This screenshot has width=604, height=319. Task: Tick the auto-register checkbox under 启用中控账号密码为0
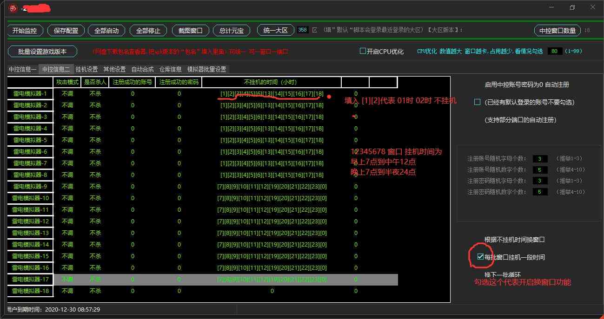pyautogui.click(x=477, y=102)
